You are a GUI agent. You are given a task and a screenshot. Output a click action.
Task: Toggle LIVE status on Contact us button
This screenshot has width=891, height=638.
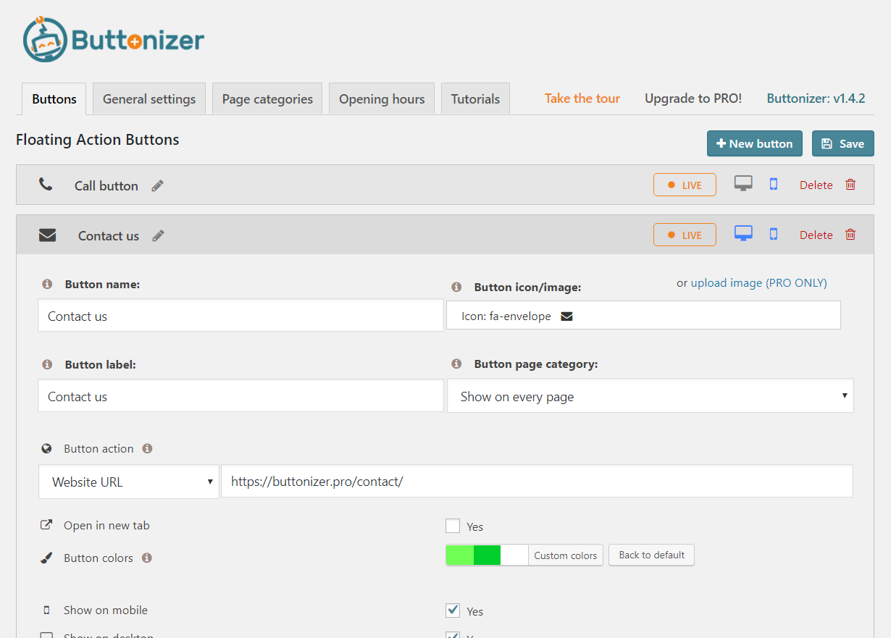tap(685, 235)
